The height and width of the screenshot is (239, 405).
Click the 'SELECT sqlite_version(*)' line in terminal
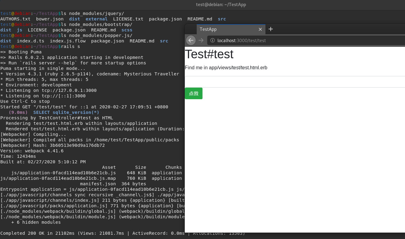66,112
